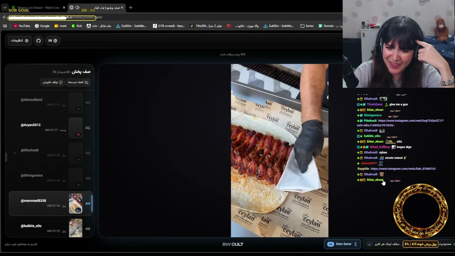Toggle the Data Saver ON switch

click(331, 244)
